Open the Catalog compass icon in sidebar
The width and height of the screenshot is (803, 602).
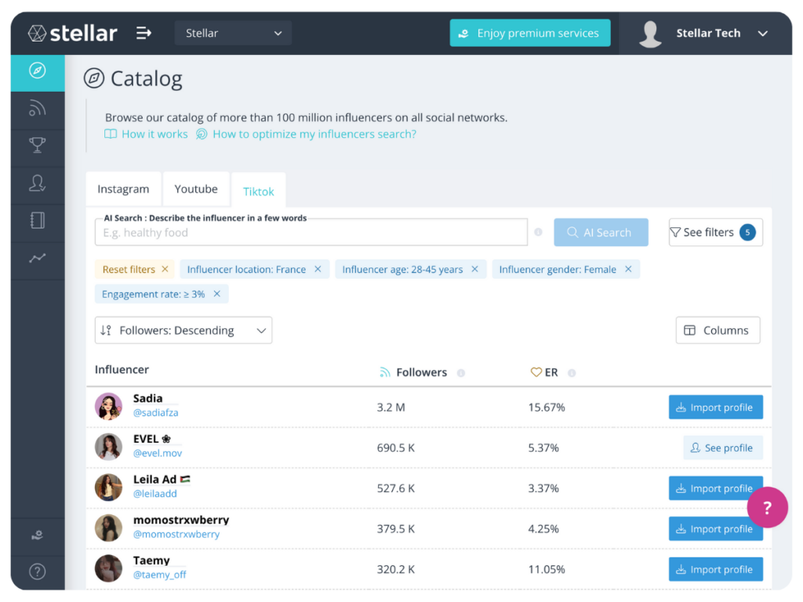click(37, 71)
